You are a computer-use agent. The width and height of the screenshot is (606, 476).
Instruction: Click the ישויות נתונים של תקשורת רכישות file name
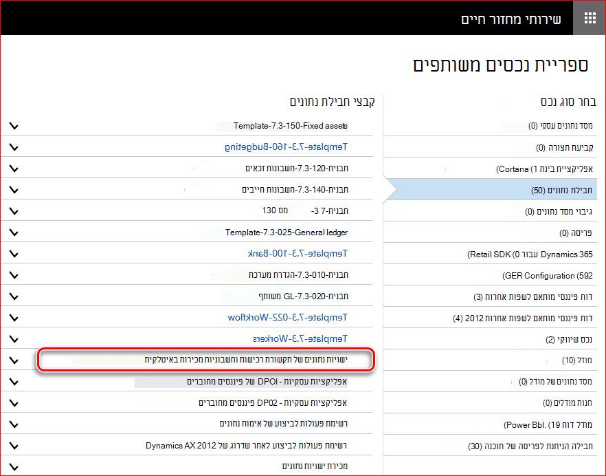[x=247, y=360]
